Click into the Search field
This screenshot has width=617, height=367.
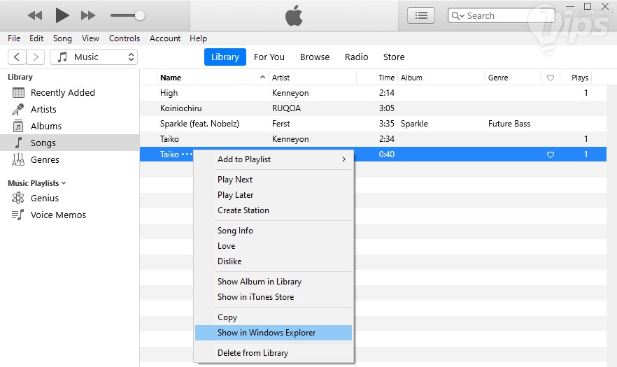502,16
